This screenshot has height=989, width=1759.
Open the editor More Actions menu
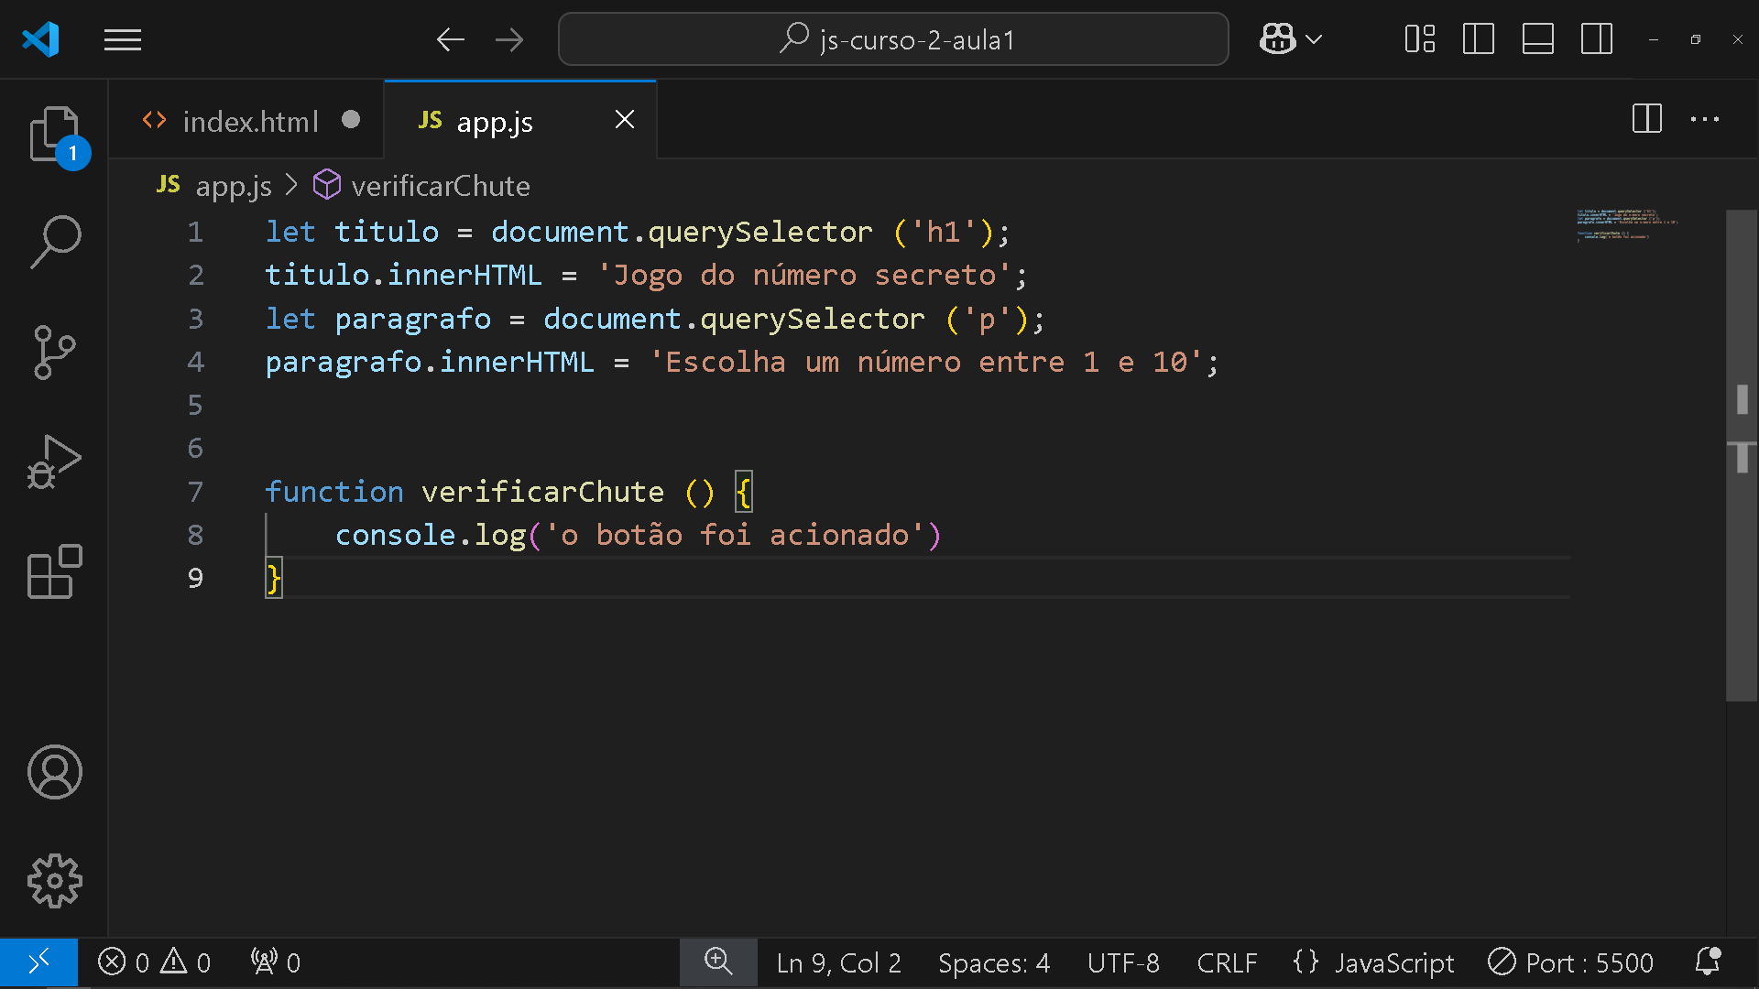(x=1705, y=119)
